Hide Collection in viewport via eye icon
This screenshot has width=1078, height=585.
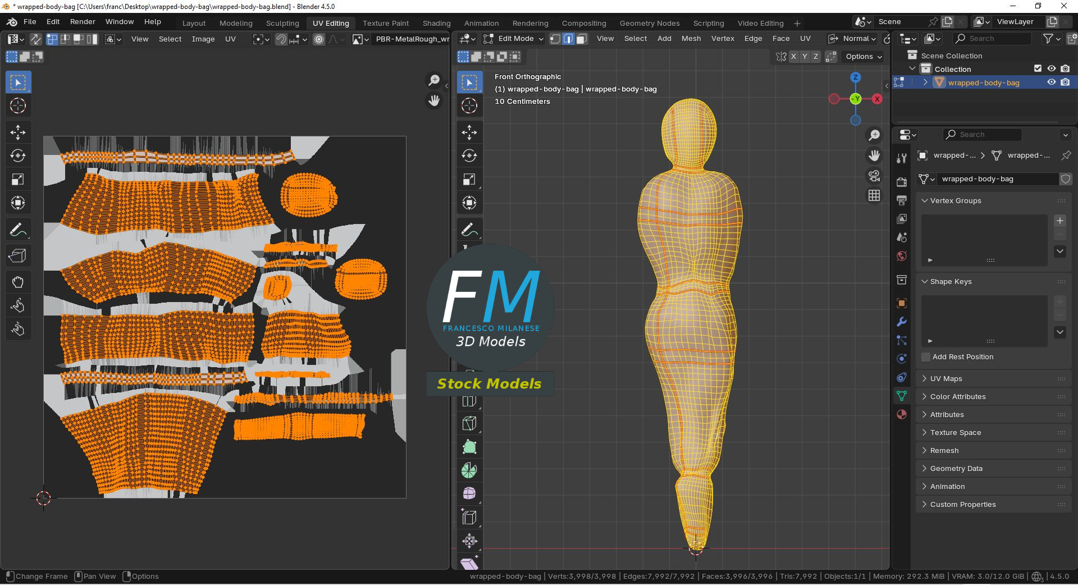pos(1052,68)
